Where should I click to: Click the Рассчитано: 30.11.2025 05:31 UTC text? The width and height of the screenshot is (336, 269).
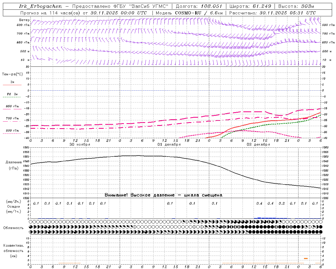click(x=272, y=13)
